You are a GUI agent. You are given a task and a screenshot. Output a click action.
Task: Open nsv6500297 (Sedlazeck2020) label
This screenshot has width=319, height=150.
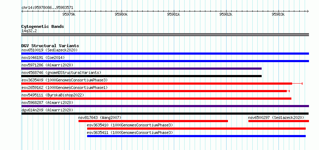(x=276, y=117)
